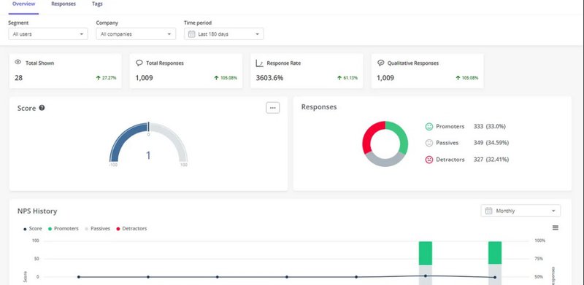The height and width of the screenshot is (285, 584).
Task: Click the Passives count 349 (34.59%)
Action: pos(491,143)
